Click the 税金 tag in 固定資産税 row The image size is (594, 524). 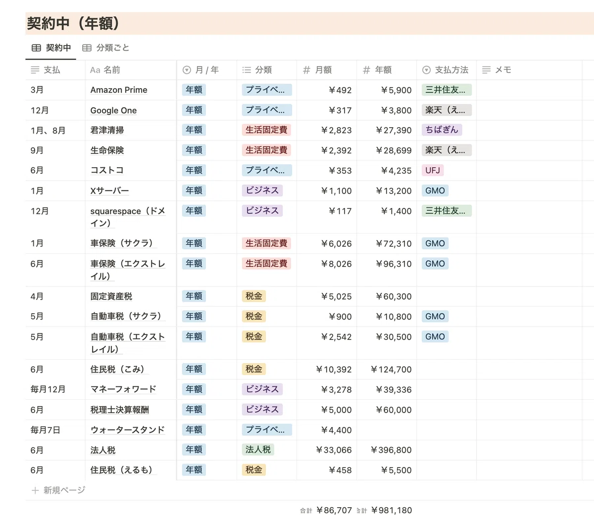click(254, 296)
